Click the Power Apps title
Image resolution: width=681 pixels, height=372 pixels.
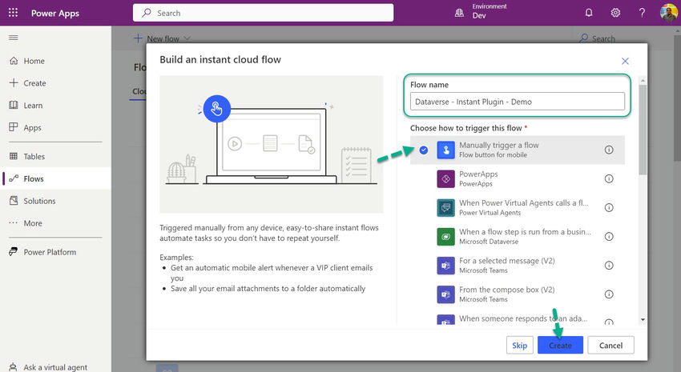tap(55, 13)
